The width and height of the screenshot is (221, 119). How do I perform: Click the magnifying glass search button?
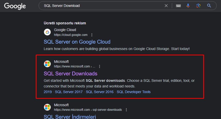(209, 6)
